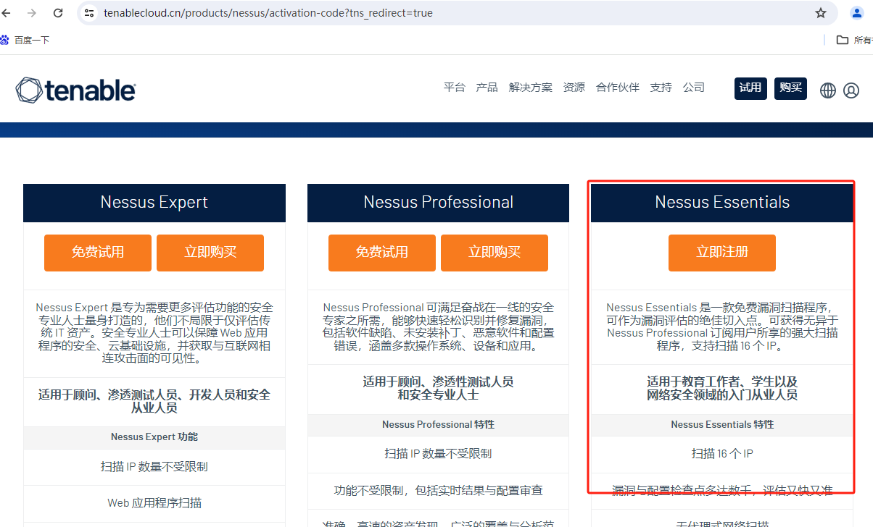Open the 合作伙伴 menu

618,88
